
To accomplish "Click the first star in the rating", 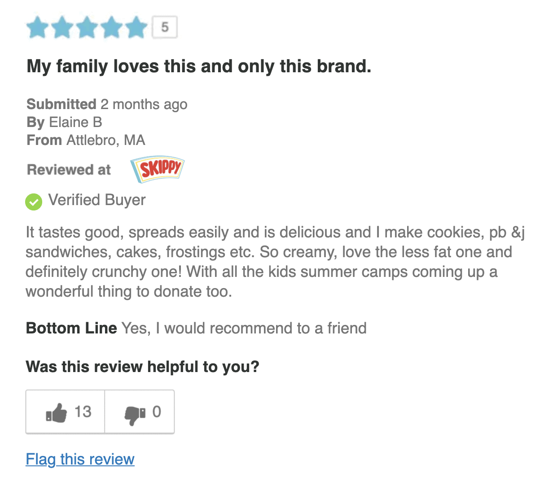I will pyautogui.click(x=37, y=27).
